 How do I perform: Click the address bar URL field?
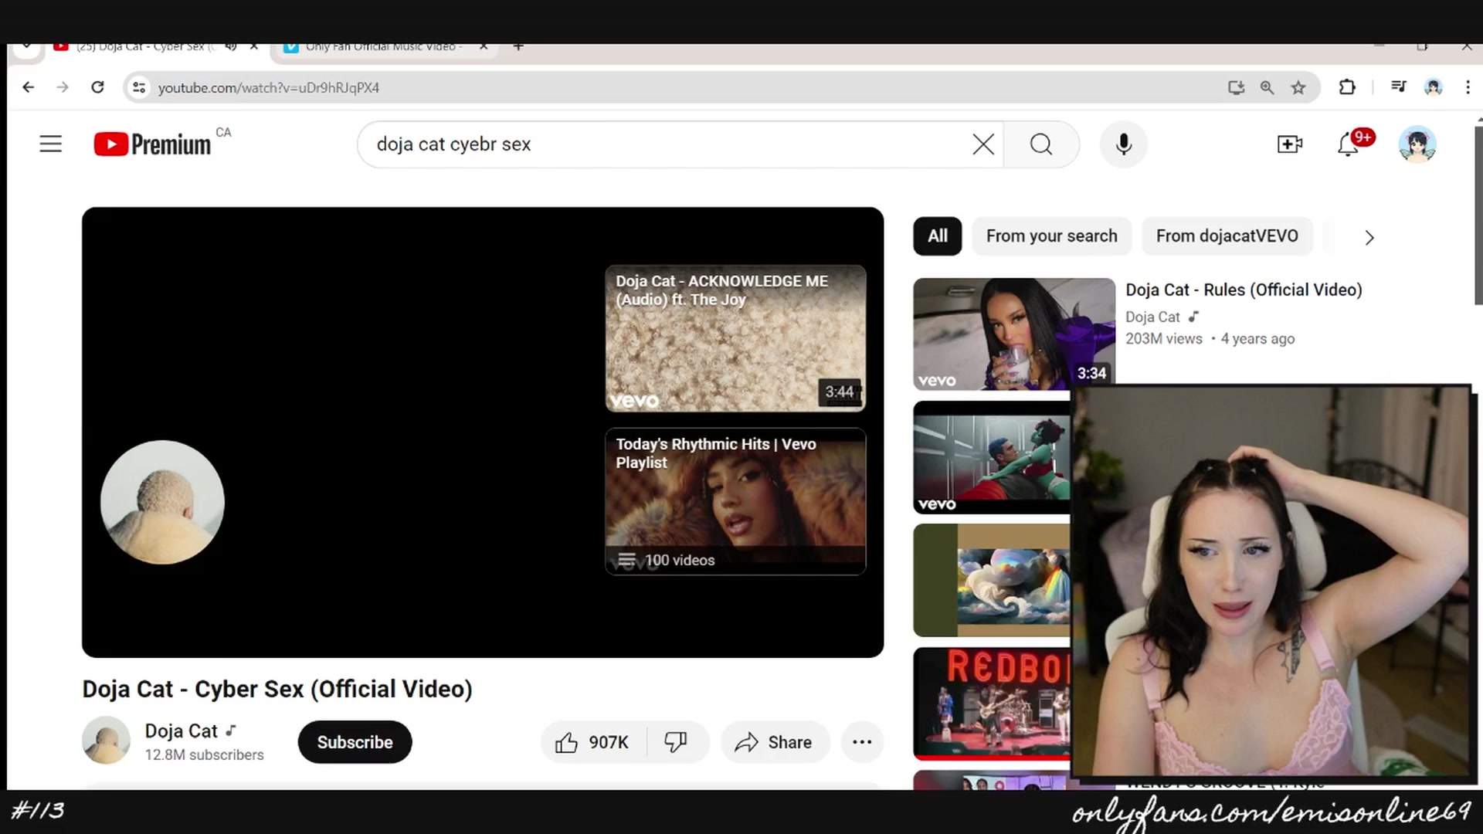(x=680, y=87)
